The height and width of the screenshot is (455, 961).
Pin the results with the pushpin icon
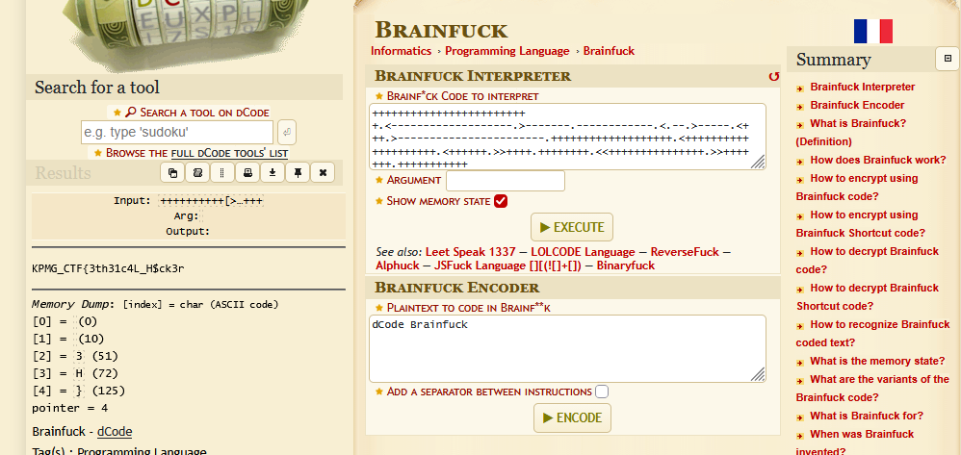[x=298, y=173]
